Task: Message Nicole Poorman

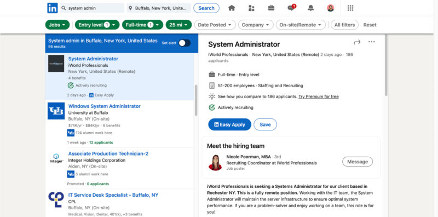Action: (x=358, y=162)
